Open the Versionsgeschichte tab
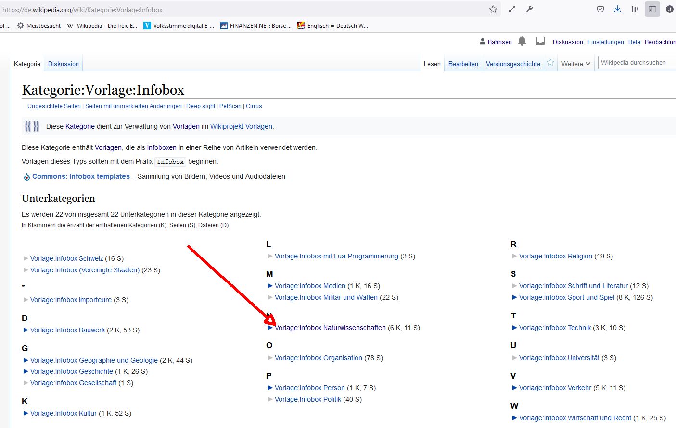676x428 pixels. 513,64
